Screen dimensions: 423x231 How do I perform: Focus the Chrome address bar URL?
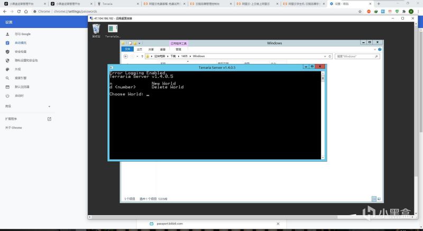(x=75, y=11)
